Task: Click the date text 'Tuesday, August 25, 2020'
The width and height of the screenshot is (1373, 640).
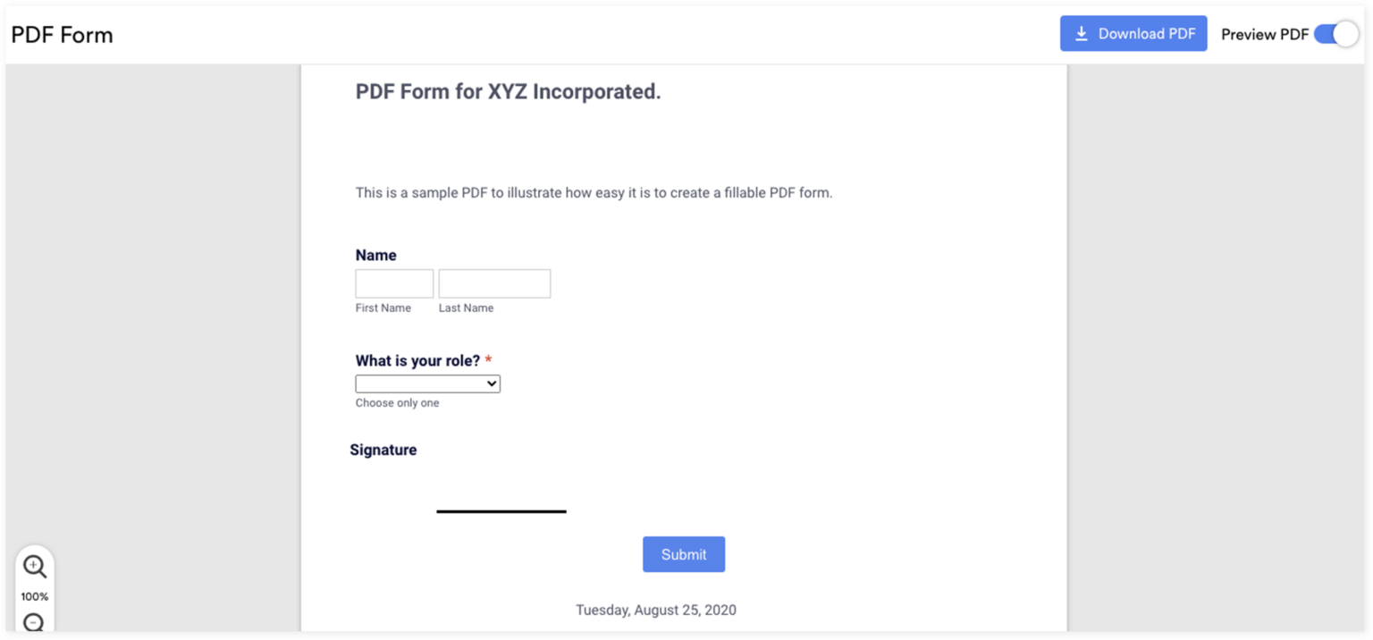Action: 655,609
